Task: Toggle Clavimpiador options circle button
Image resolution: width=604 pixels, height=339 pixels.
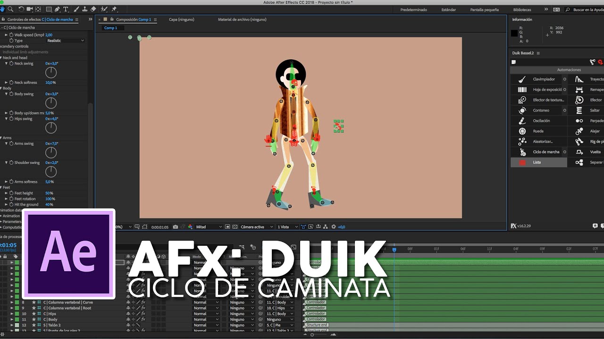Action: click(x=565, y=79)
